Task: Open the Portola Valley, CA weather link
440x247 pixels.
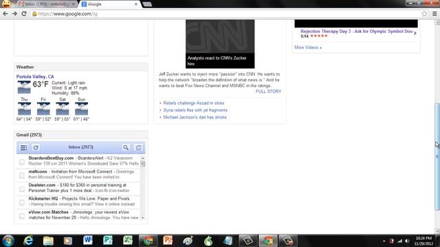Action: point(35,76)
